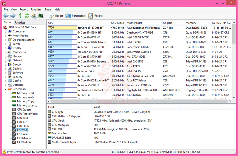Select the CPU Hash benchmark
This screenshot has height=156, width=238.
pyautogui.click(x=23, y=126)
